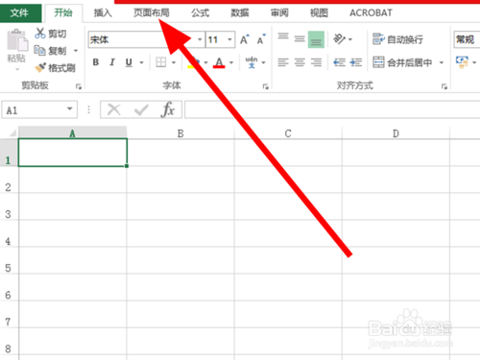Open the Formulas (公式) tab

(x=201, y=12)
